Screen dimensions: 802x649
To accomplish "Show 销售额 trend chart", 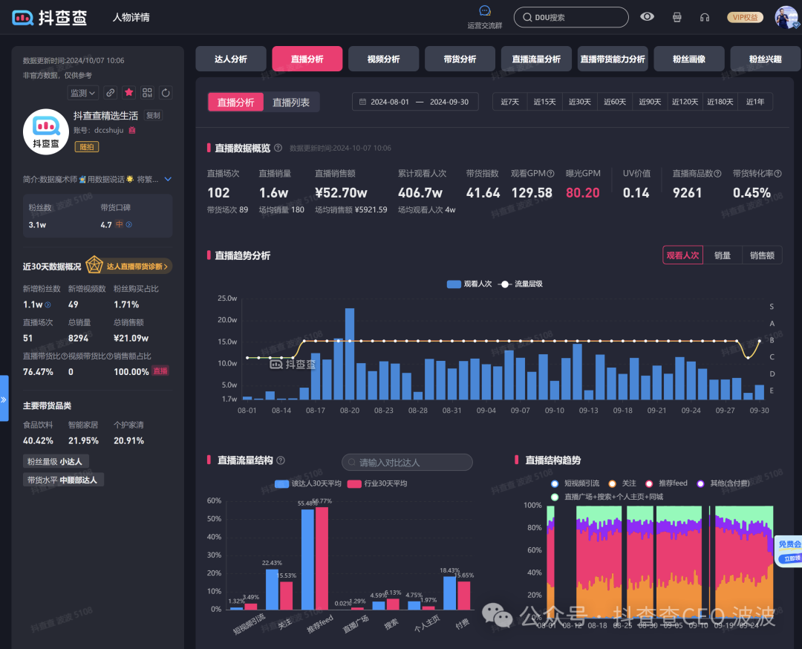I will click(762, 255).
